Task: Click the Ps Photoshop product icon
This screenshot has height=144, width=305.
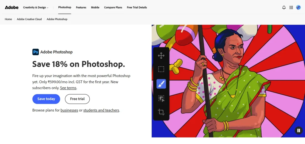Action: tap(36, 52)
